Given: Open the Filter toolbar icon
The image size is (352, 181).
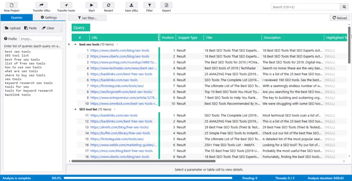Looking at the screenshot, I should 149,5.
